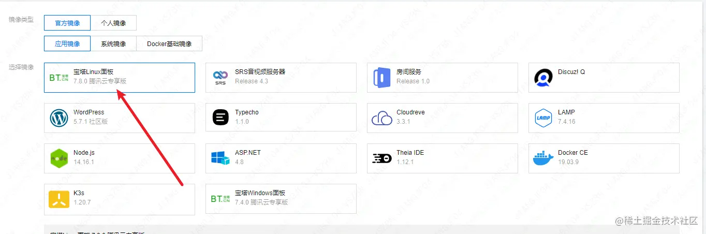Viewport: 706px width, 234px height.
Task: Click Typecho version 1.1.0
Action: [242, 122]
